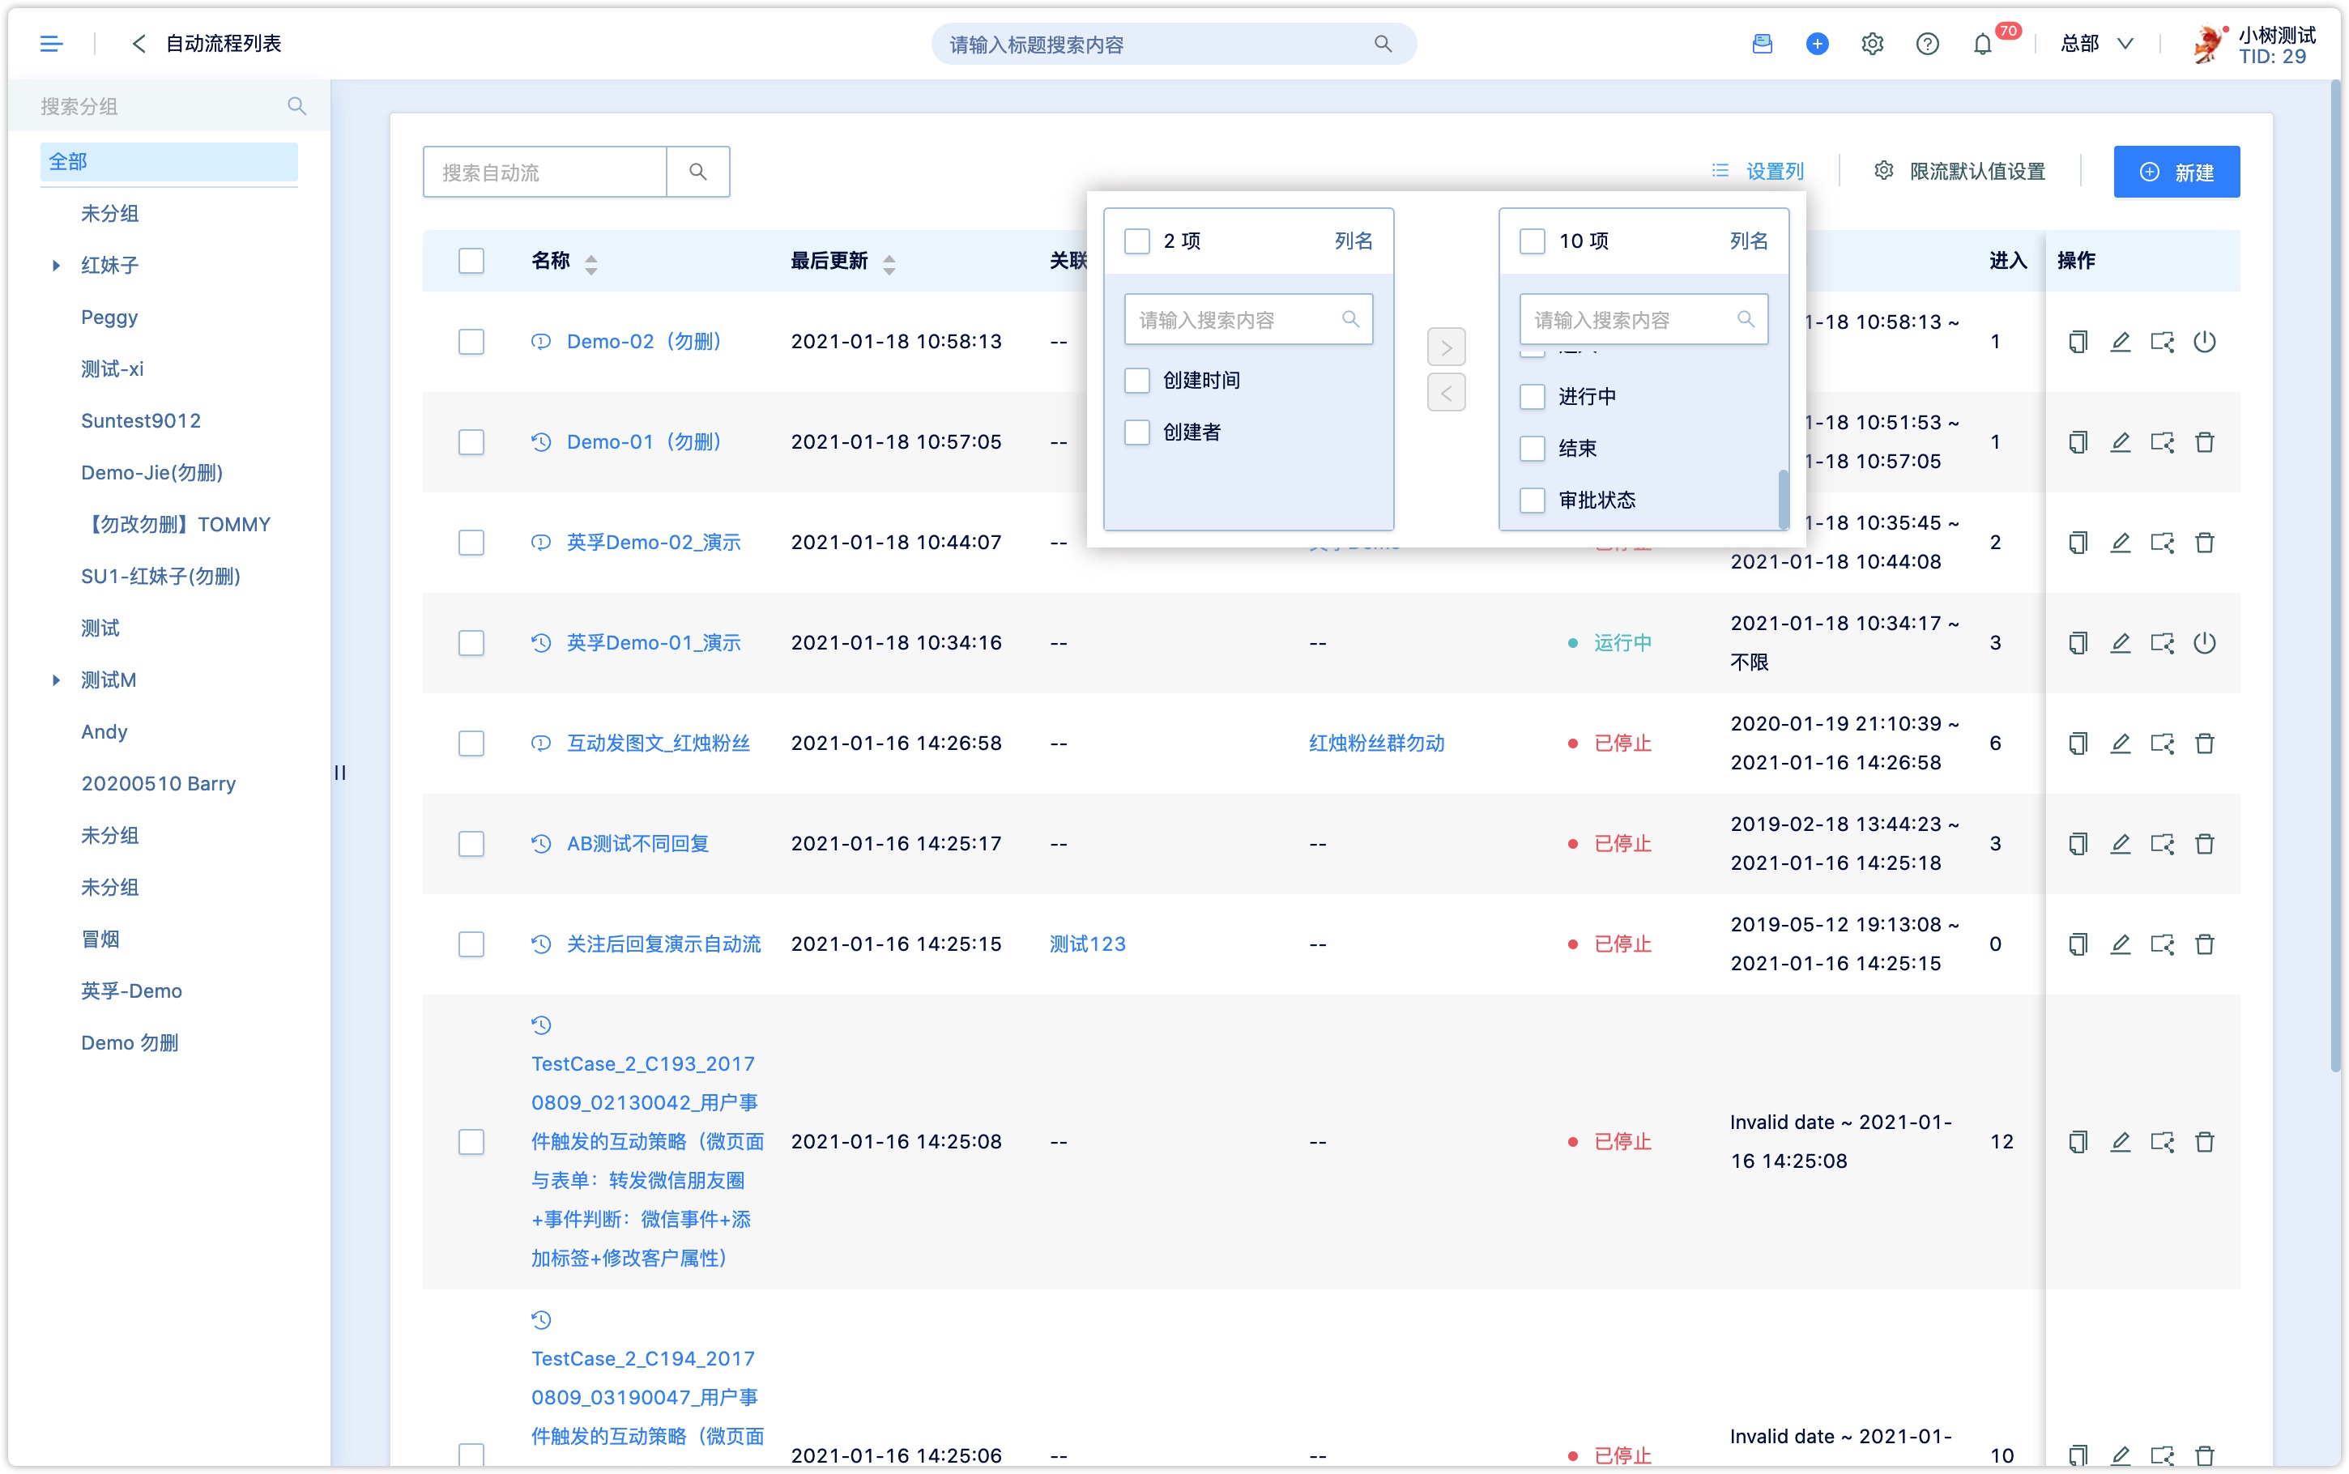
Task: Click the search magnifier in the top title search bar
Action: coord(1382,44)
